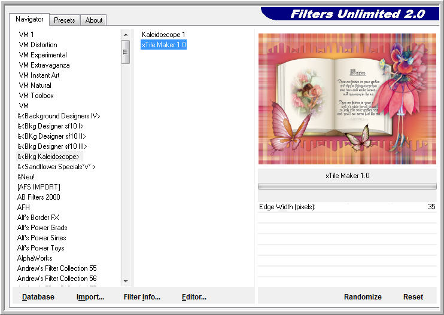Select &<Bkg Designer sf10 III> category
444x315 pixels.
[52, 146]
